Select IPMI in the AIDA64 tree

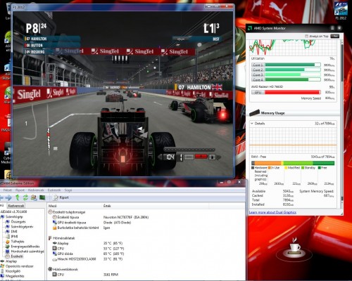click(x=14, y=237)
